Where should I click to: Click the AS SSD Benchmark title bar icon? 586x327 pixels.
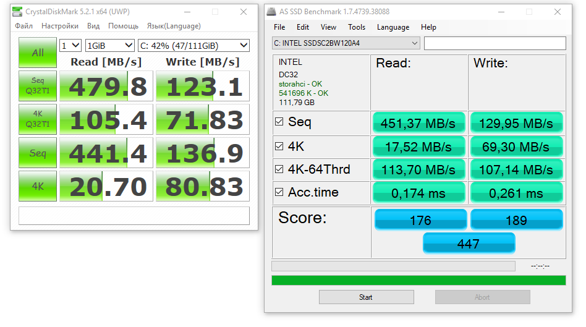tap(271, 12)
